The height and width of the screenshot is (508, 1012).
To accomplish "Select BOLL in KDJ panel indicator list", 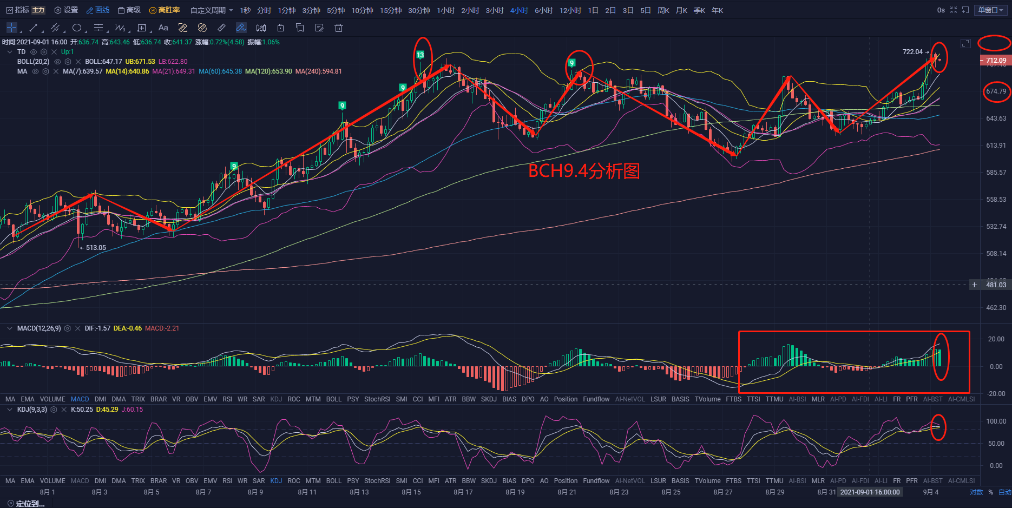I will tap(334, 481).
